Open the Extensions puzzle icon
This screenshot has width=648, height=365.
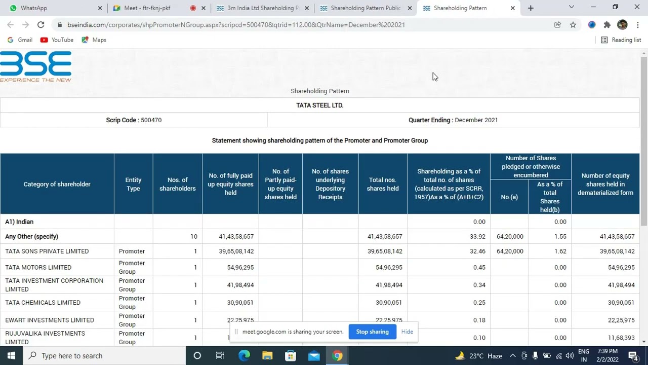point(607,25)
